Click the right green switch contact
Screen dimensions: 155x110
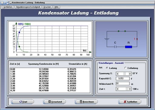[x=125, y=31]
